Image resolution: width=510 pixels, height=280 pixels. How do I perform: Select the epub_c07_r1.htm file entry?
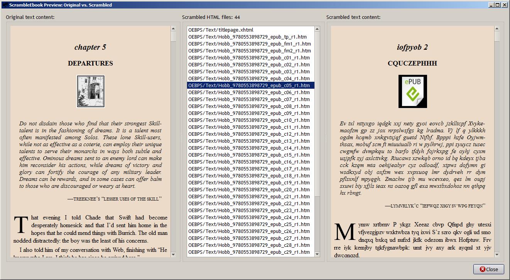click(x=251, y=99)
